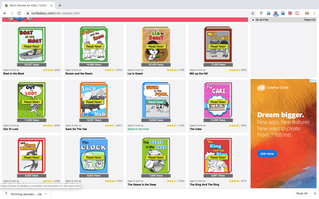The height and width of the screenshot is (199, 319).
Task: Click the browser back arrow
Action: click(x=5, y=13)
